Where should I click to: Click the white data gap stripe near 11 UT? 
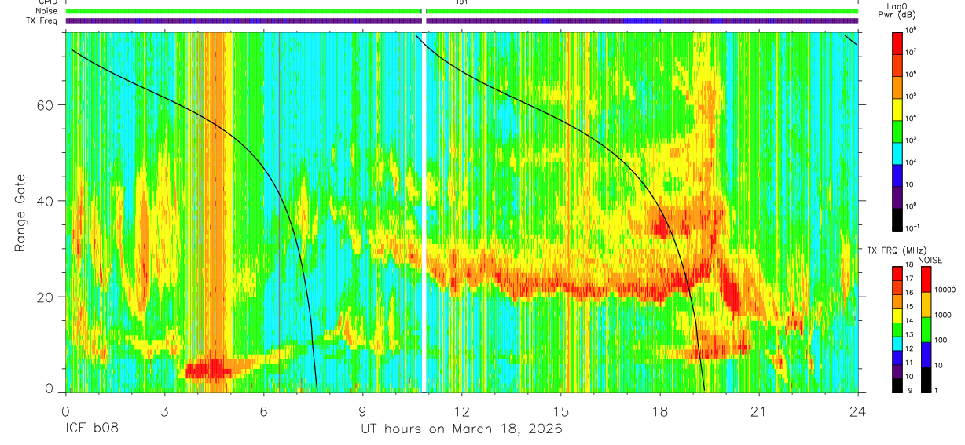(424, 212)
